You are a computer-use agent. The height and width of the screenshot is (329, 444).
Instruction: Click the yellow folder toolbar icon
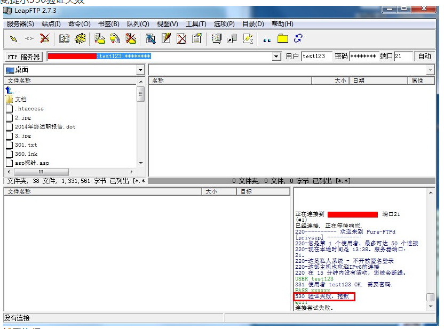click(x=283, y=38)
